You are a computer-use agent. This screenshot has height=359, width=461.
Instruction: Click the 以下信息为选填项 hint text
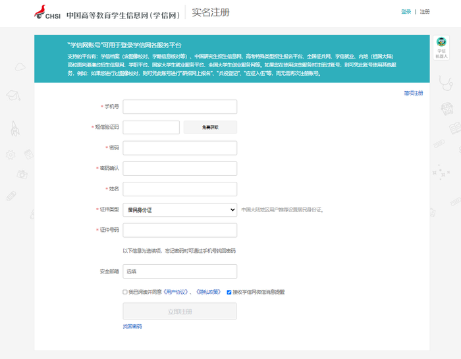pos(179,251)
